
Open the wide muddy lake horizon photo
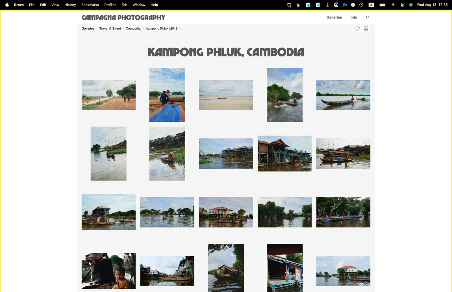(226, 95)
